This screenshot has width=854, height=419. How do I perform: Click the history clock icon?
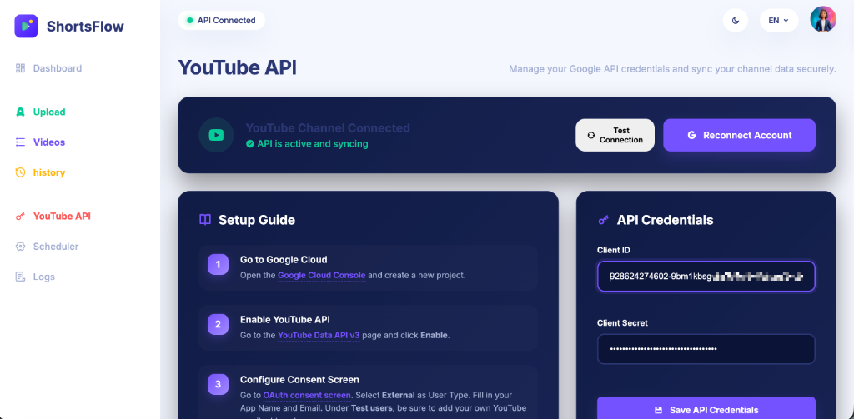[x=20, y=172]
